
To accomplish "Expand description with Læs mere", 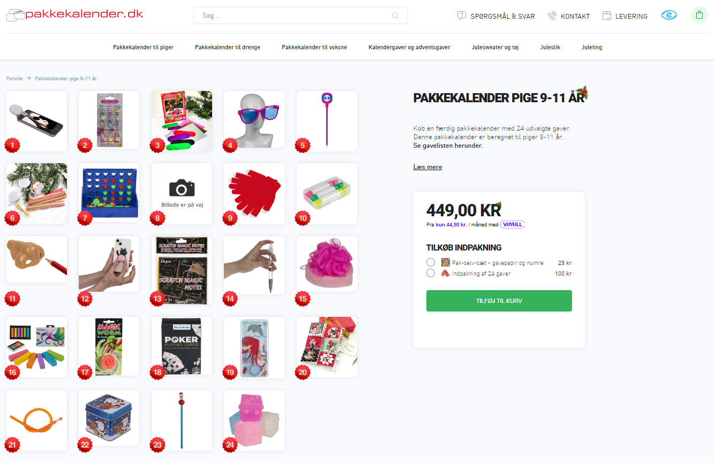I will point(427,167).
